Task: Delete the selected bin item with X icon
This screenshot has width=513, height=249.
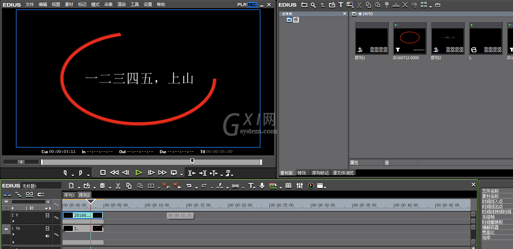Action: point(405,5)
